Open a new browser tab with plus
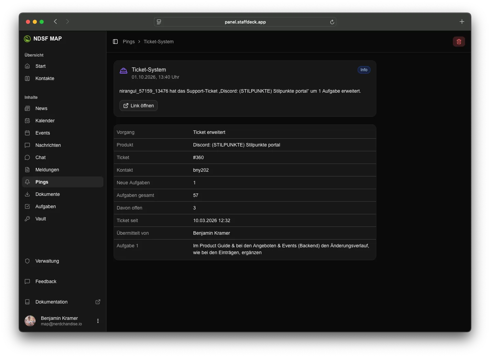The image size is (490, 357). (x=462, y=21)
